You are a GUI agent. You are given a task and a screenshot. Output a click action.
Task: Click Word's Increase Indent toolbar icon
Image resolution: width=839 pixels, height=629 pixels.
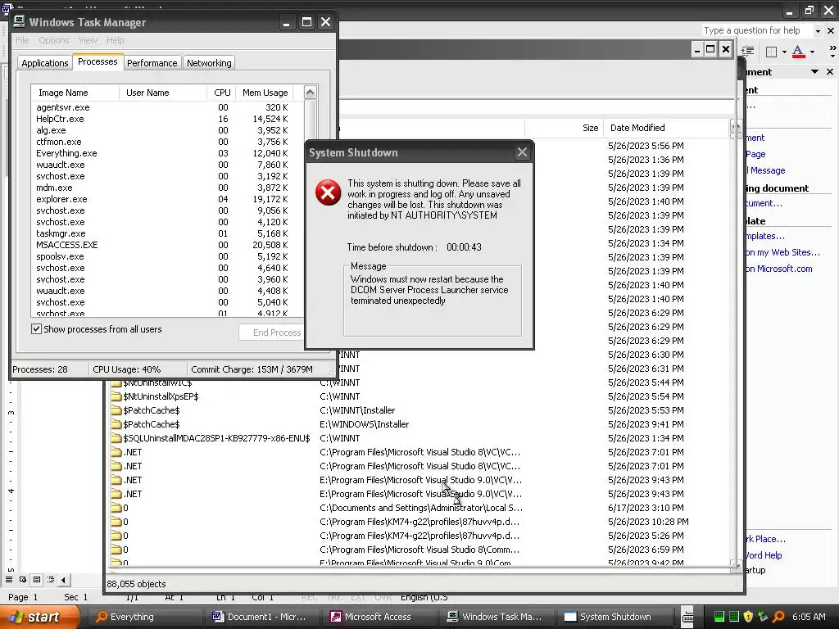(747, 52)
